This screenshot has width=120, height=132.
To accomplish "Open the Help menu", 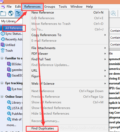I will click(89, 7).
